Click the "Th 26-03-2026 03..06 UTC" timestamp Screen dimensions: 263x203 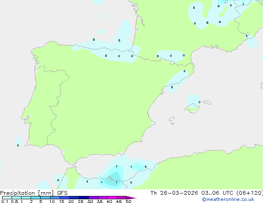coord(192,193)
